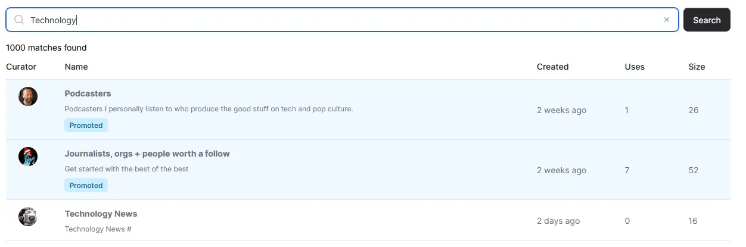This screenshot has width=746, height=247.
Task: Open the Podcasters list
Action: [88, 93]
